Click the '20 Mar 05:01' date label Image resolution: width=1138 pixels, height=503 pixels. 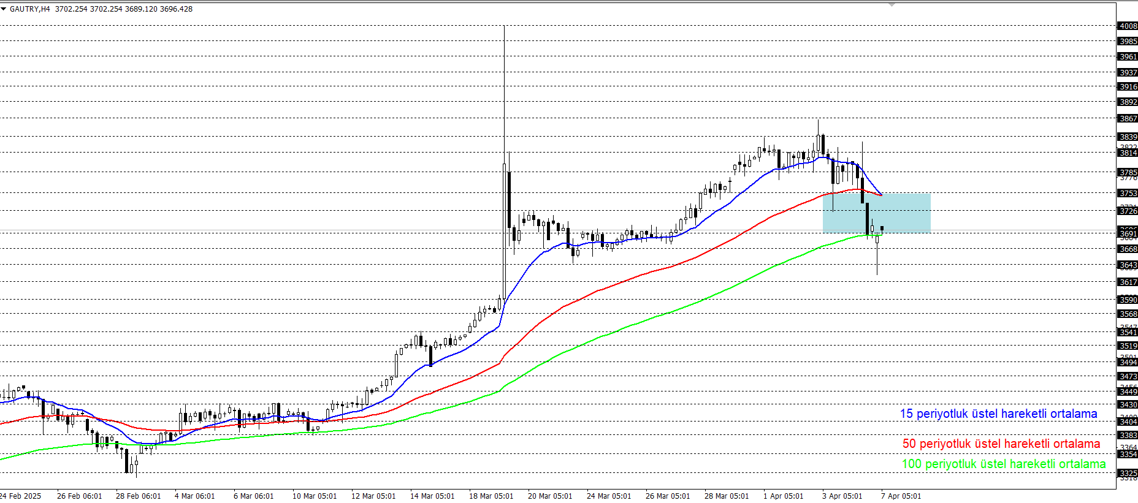pos(550,496)
